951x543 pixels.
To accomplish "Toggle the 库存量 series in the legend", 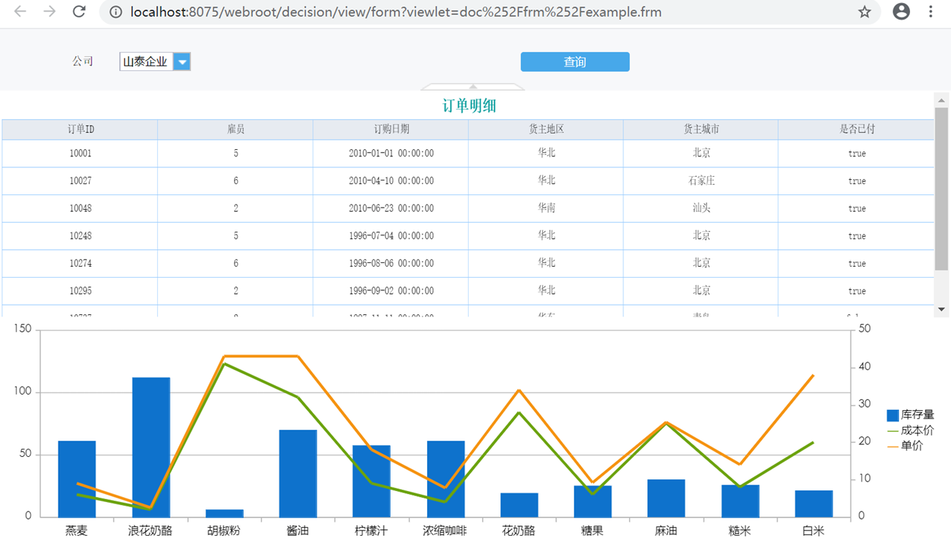I will [911, 415].
